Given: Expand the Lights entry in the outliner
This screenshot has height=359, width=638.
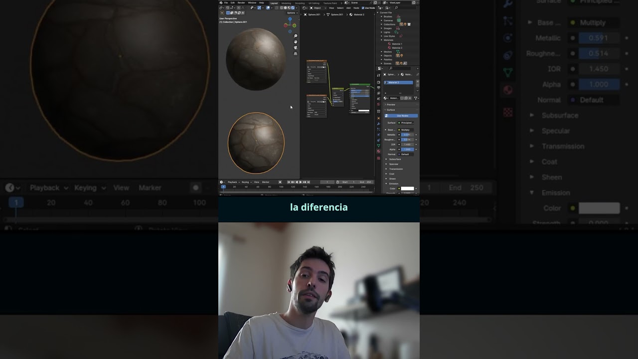Looking at the screenshot, I should (x=381, y=32).
